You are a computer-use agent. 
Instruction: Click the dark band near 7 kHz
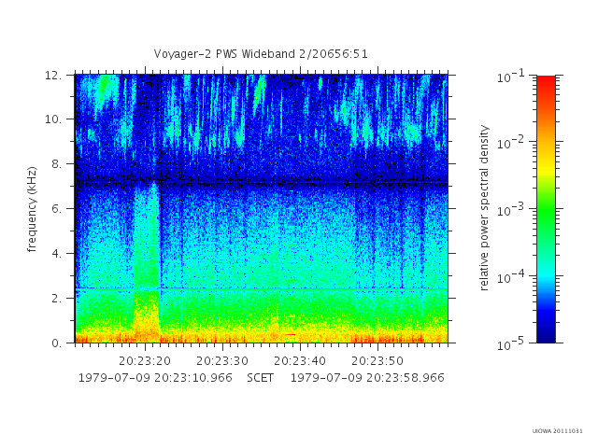(x=262, y=184)
